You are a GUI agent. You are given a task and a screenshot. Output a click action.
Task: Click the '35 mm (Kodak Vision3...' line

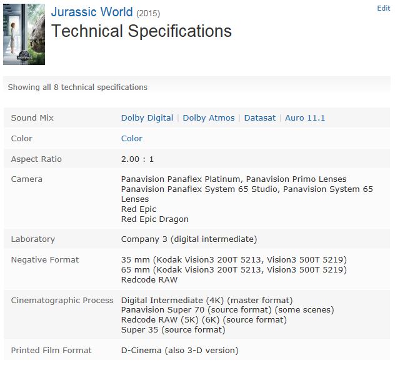tap(234, 260)
